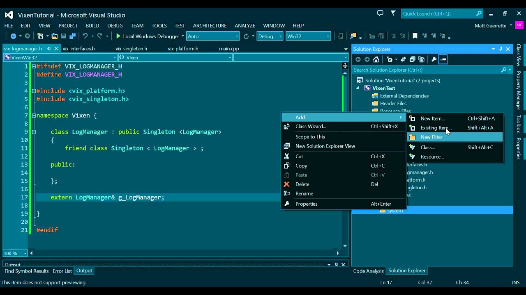Open the Auto solution configurations dropdown

[x=213, y=36]
